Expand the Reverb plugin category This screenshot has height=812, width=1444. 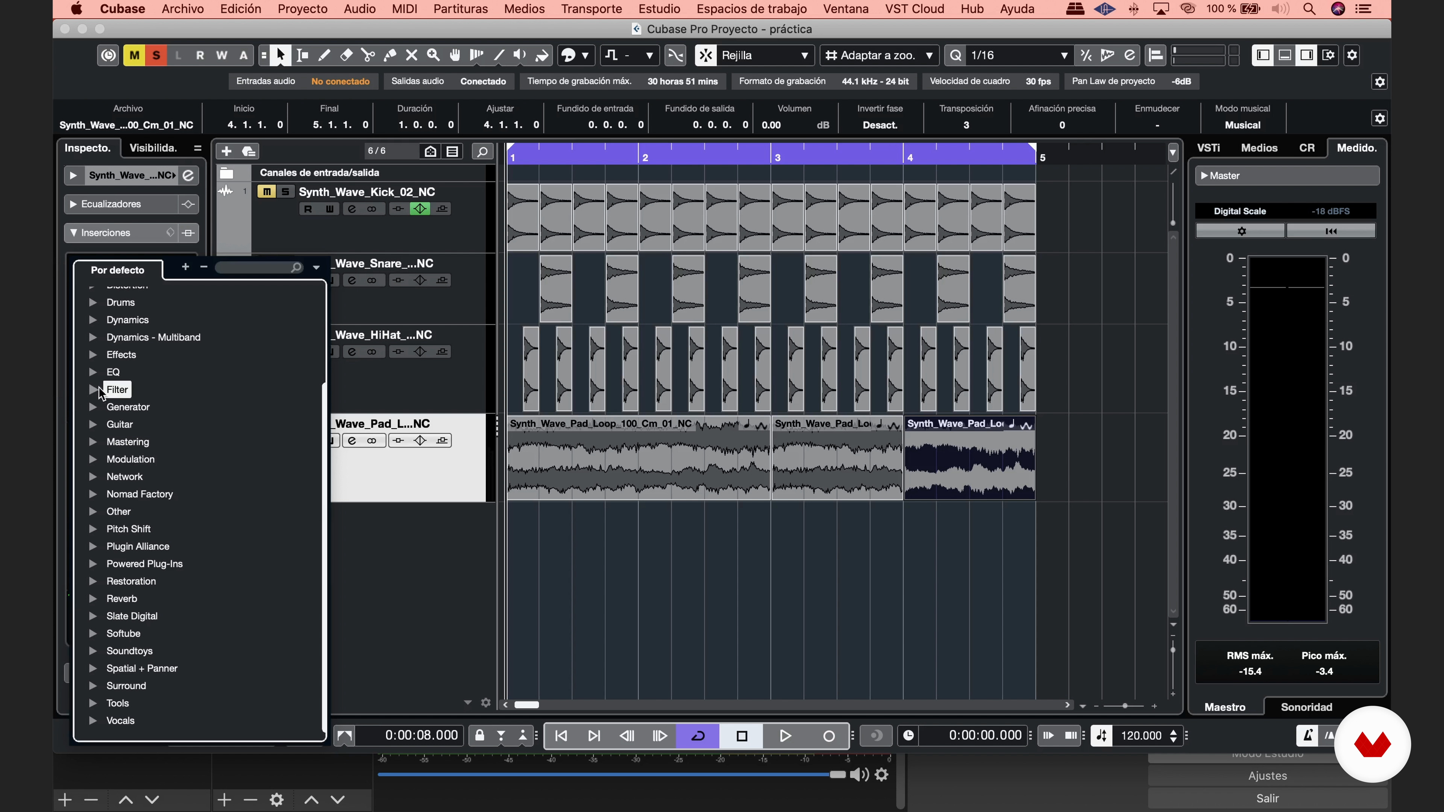(x=93, y=598)
